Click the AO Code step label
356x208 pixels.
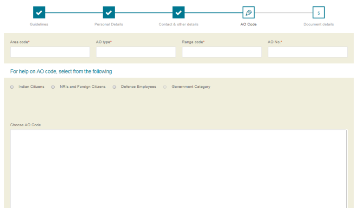[248, 24]
